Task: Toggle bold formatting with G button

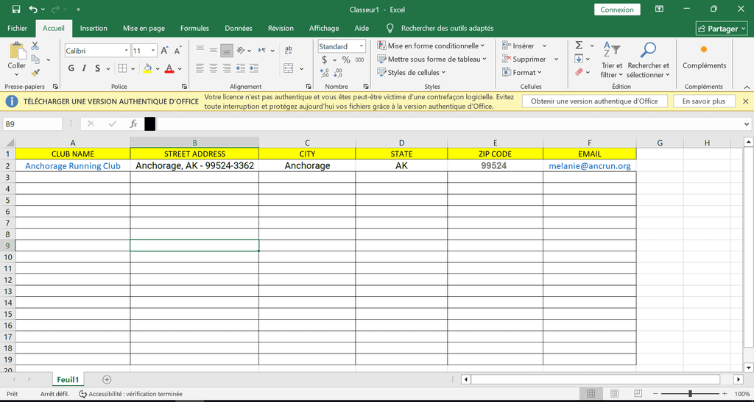Action: point(71,68)
